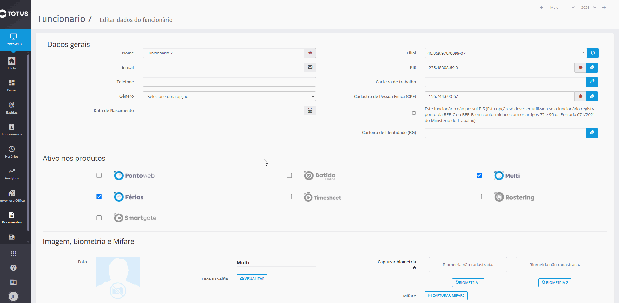Click Carteira de trabalho paperclip button
This screenshot has height=303, width=619.
click(x=592, y=82)
